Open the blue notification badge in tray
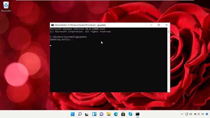Screen dimensions: 210x118 [207, 114]
